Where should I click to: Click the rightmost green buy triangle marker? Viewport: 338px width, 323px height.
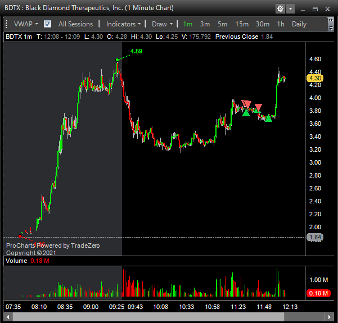(268, 118)
